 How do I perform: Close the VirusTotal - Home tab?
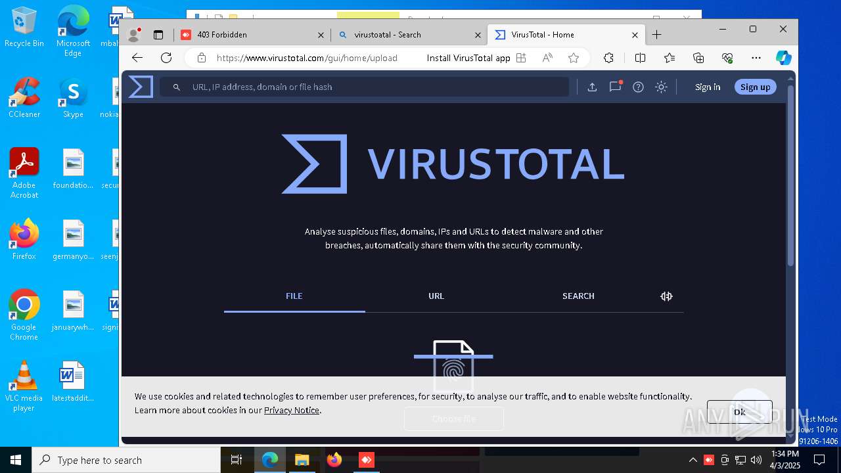point(635,35)
